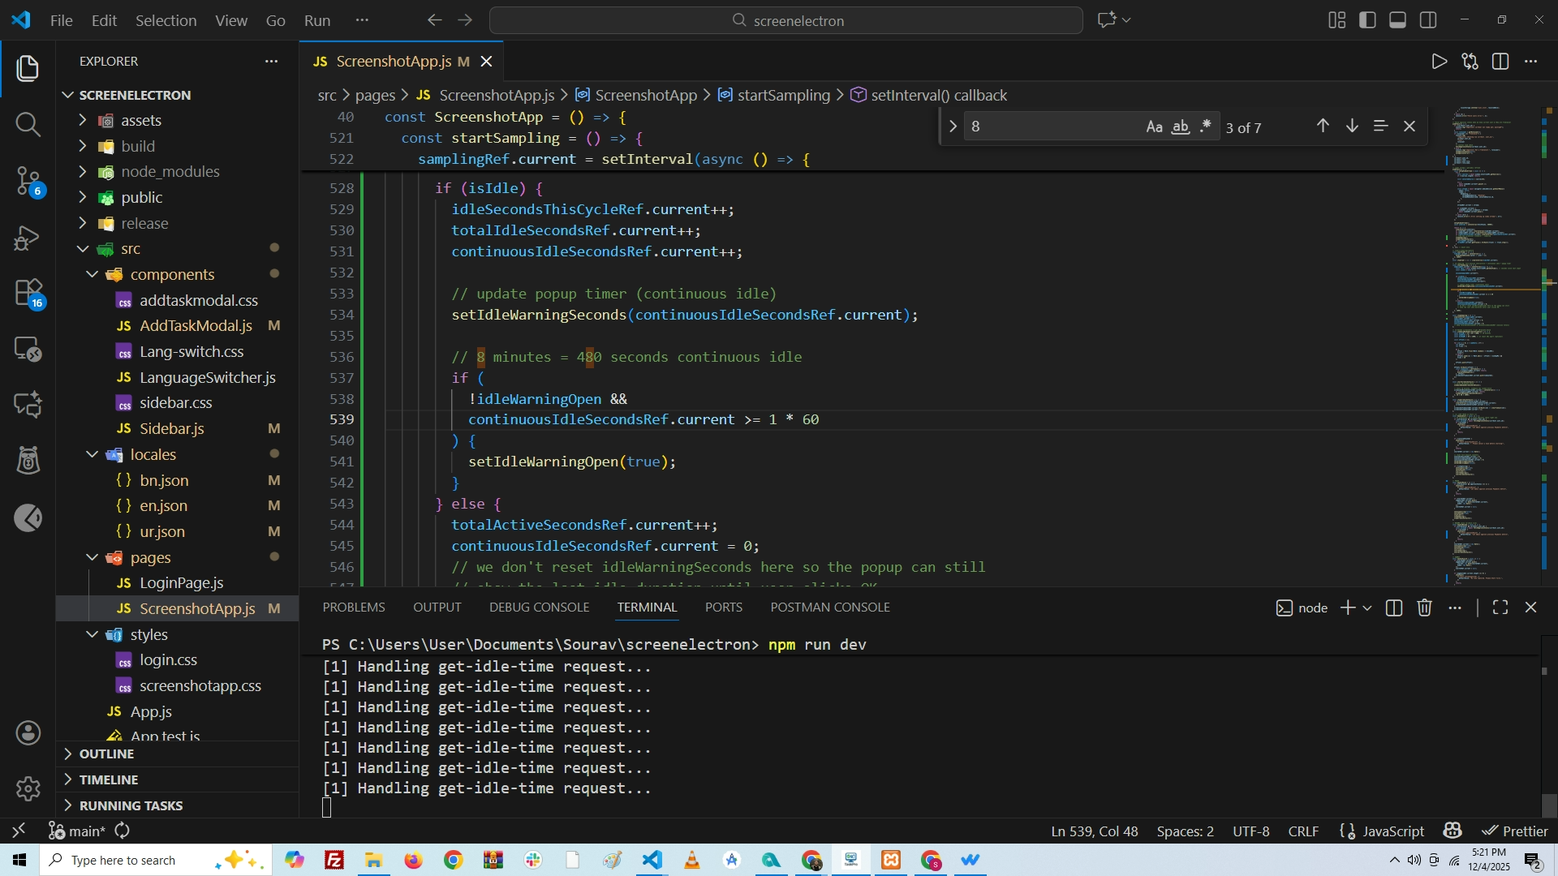The image size is (1558, 876).
Task: Kill terminal with the trash icon
Action: click(1424, 608)
